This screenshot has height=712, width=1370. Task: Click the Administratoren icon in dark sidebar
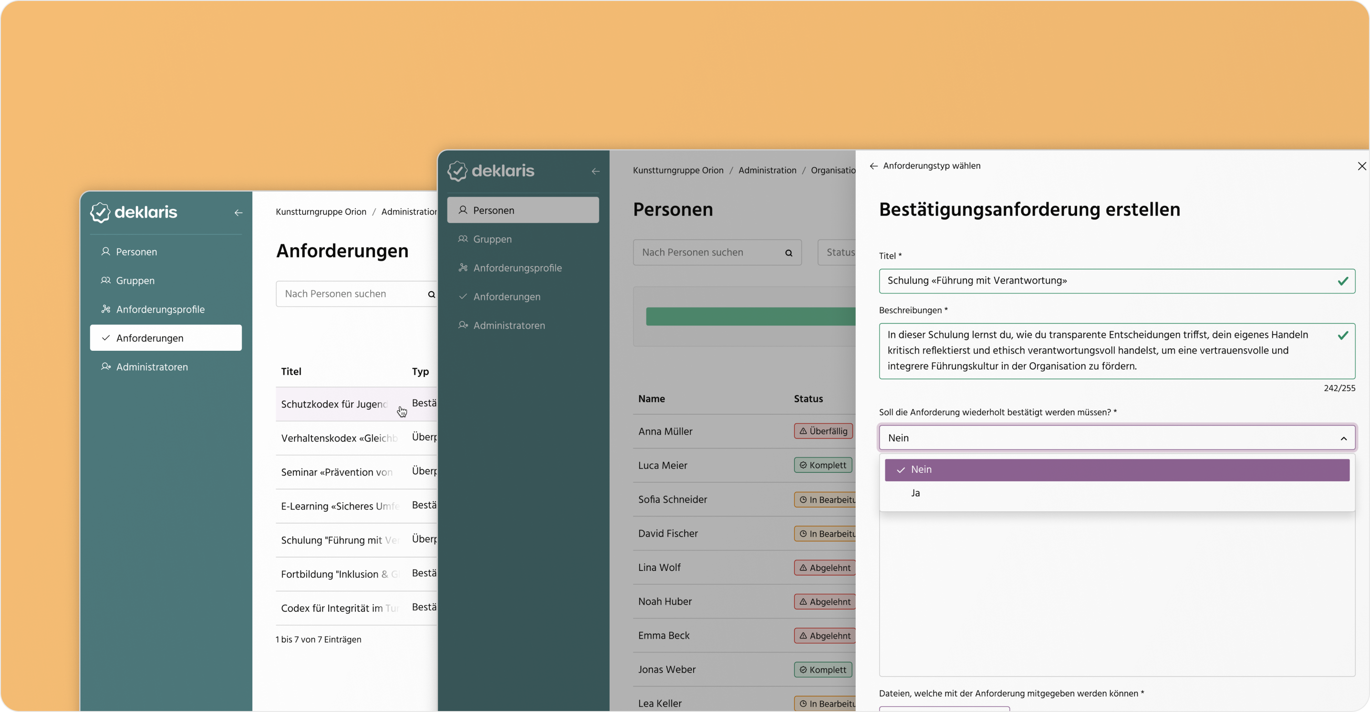click(463, 325)
